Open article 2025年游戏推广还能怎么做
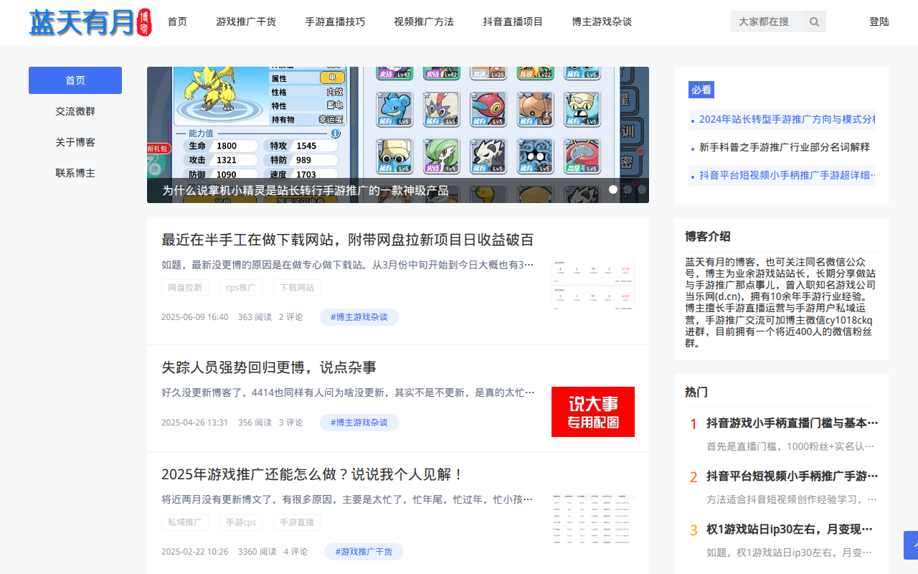The height and width of the screenshot is (574, 918). [313, 474]
